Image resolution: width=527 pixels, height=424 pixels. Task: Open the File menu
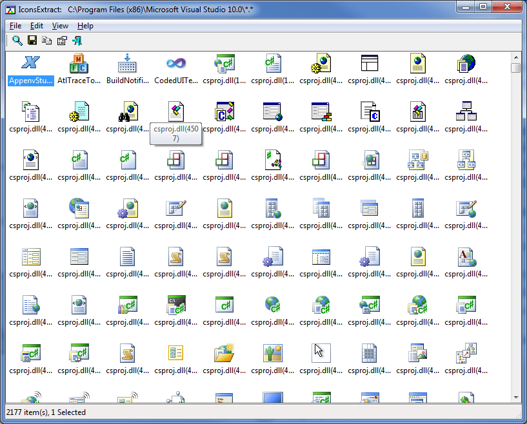15,26
